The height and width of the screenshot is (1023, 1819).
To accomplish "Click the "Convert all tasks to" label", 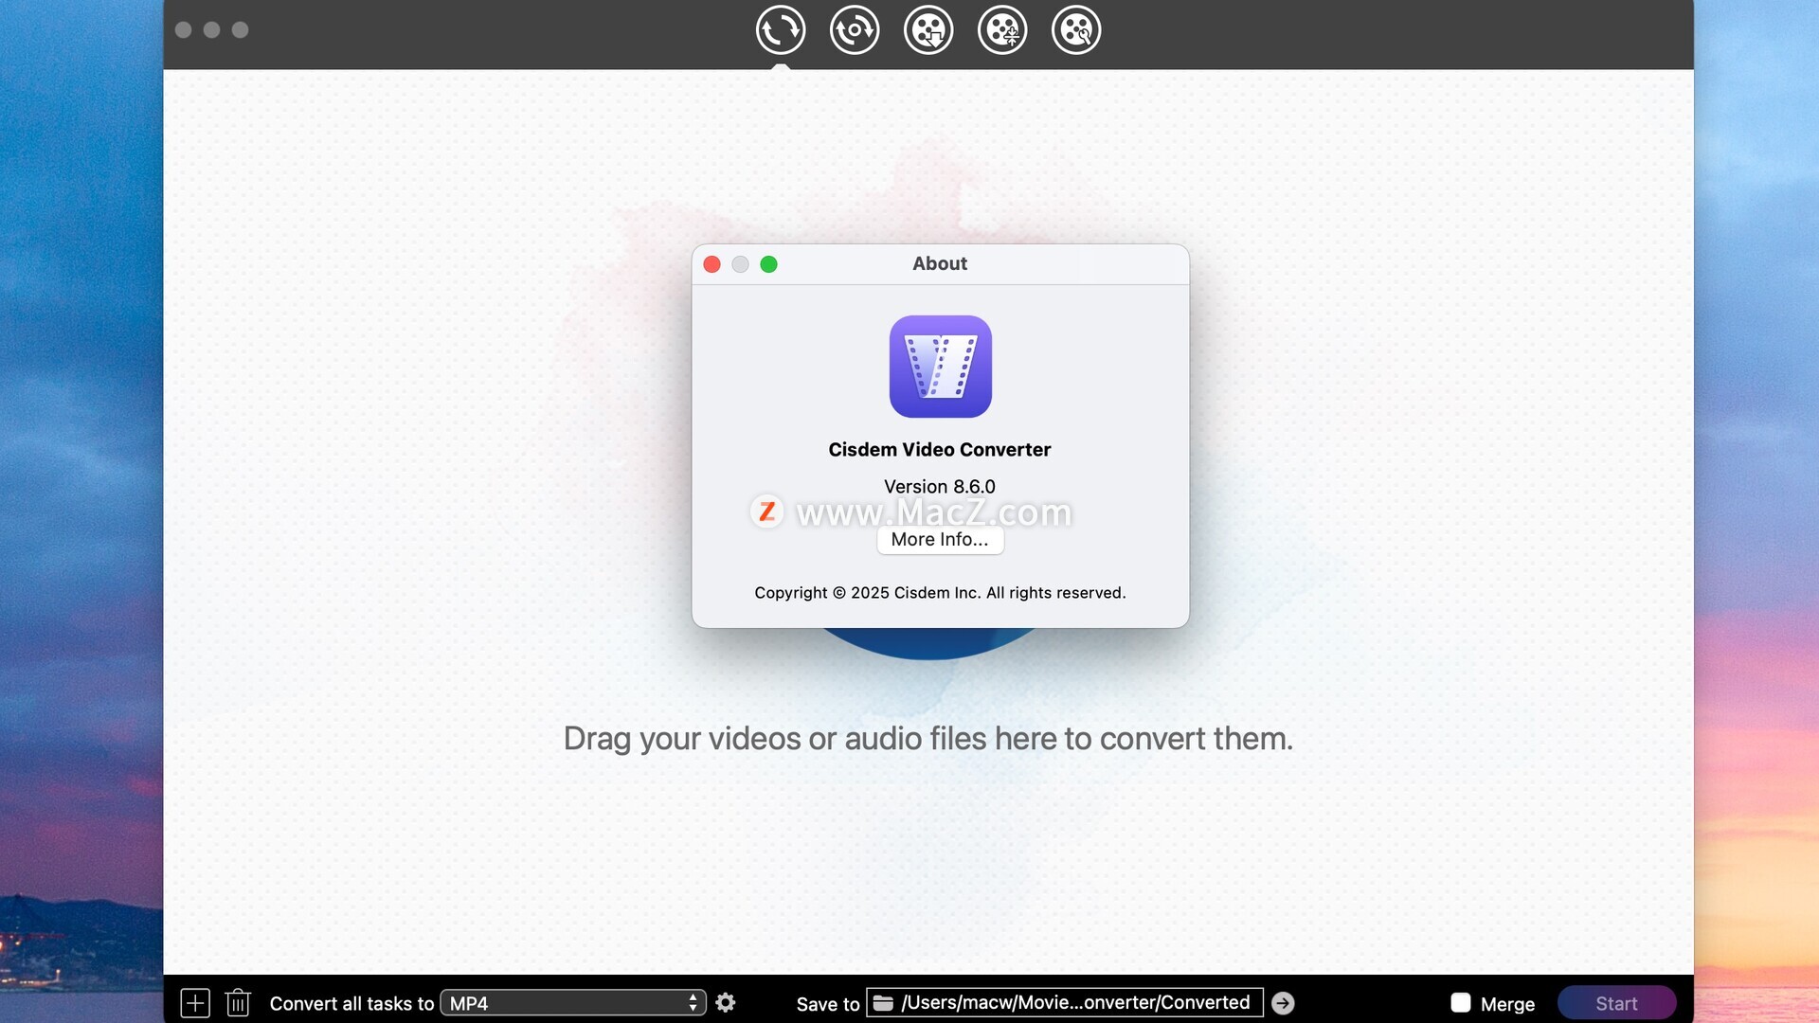I will tap(351, 1004).
